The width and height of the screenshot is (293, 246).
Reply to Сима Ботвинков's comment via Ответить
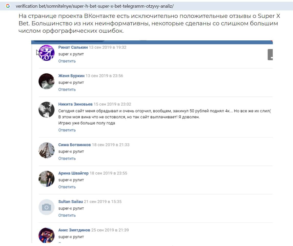[67, 159]
